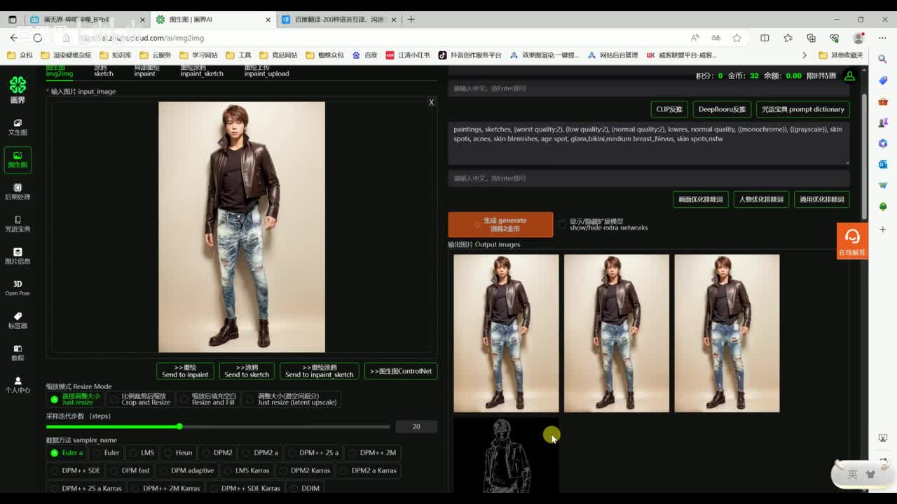Remove input image with the X button

pos(431,102)
